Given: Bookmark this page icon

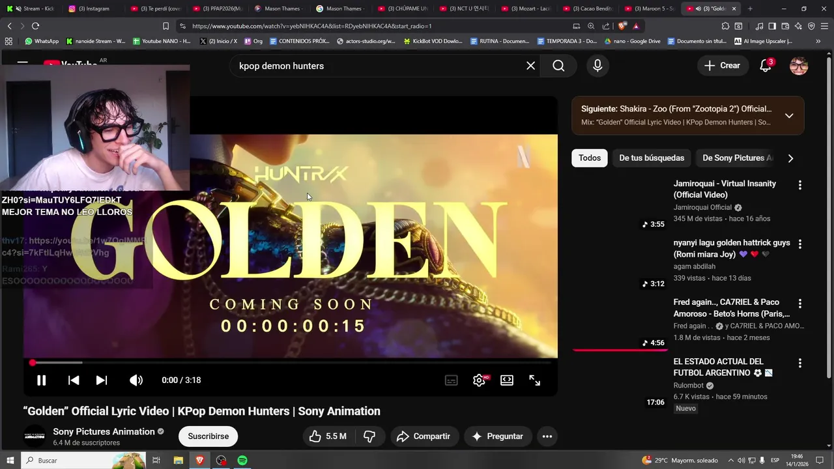Looking at the screenshot, I should click(x=165, y=26).
